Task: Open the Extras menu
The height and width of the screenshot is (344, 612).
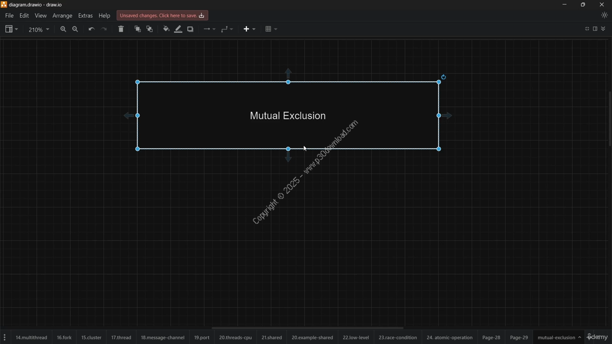Action: 85,16
